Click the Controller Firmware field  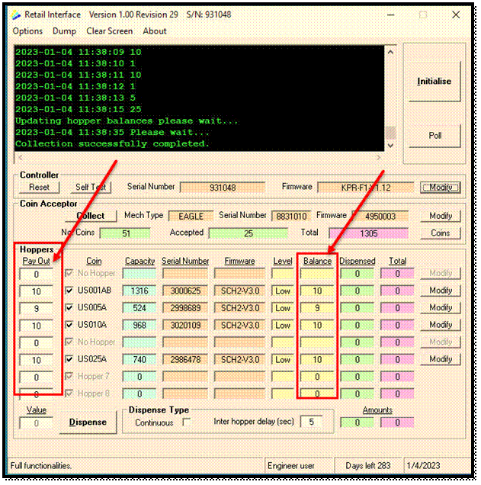pyautogui.click(x=366, y=188)
